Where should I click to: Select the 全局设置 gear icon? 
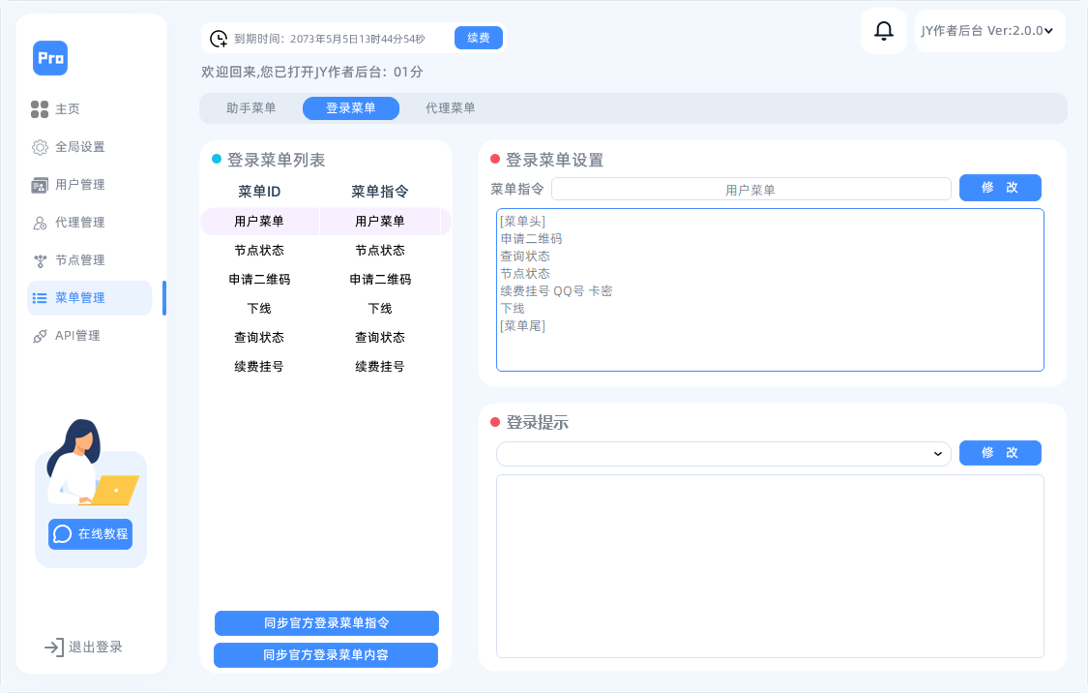[x=41, y=147]
